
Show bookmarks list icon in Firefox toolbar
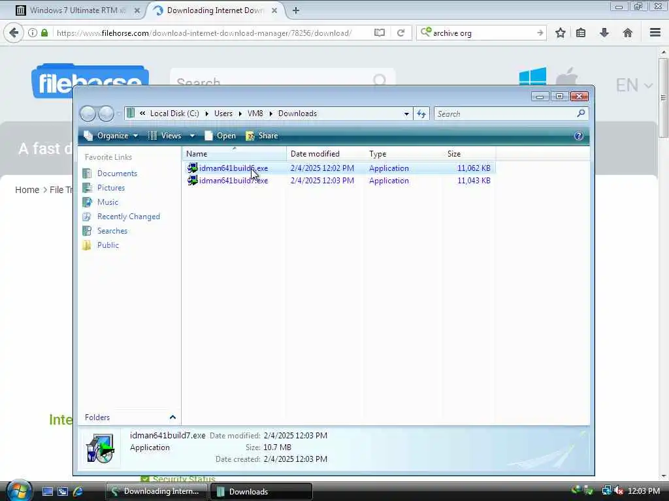(581, 33)
